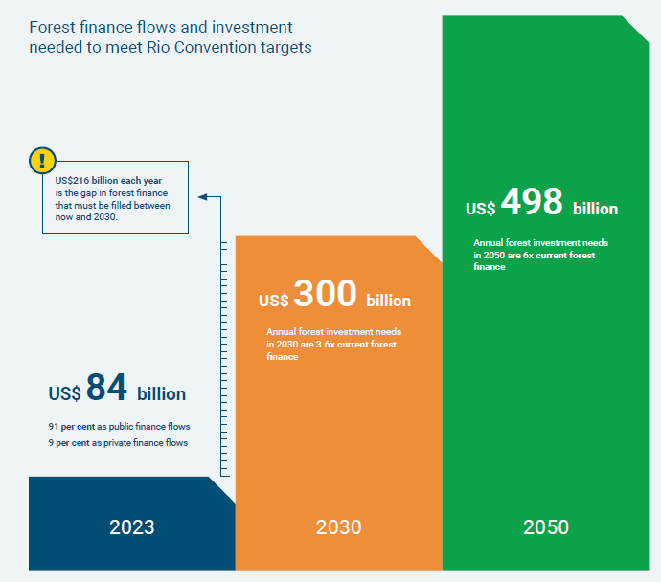Click the '9 per cent as private finance flows' line
The height and width of the screenshot is (582, 661).
coord(118,443)
